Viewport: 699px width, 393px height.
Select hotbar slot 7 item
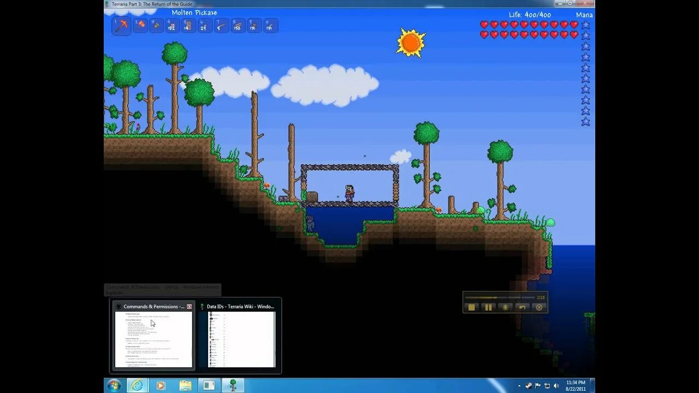pyautogui.click(x=222, y=26)
